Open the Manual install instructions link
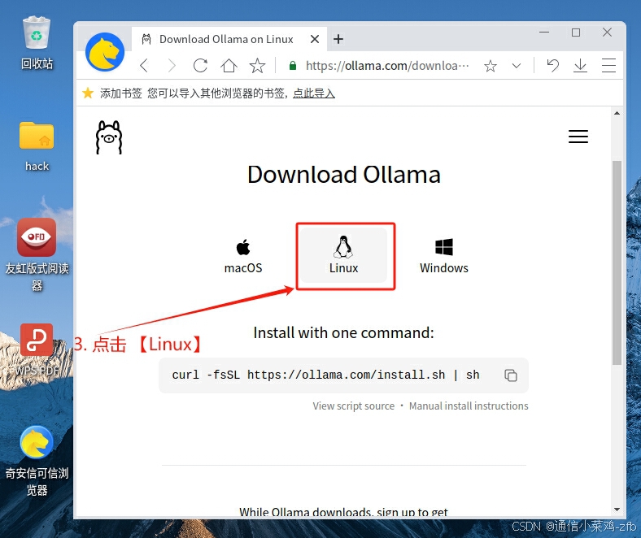This screenshot has height=538, width=641. (x=469, y=406)
